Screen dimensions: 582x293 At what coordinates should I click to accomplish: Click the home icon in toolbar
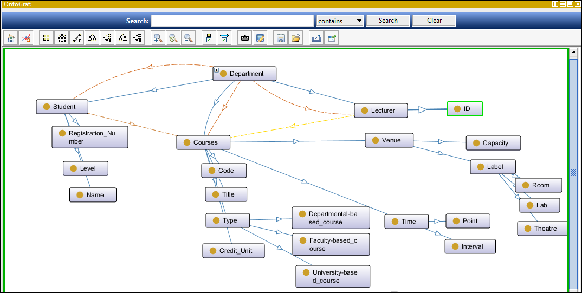click(11, 38)
